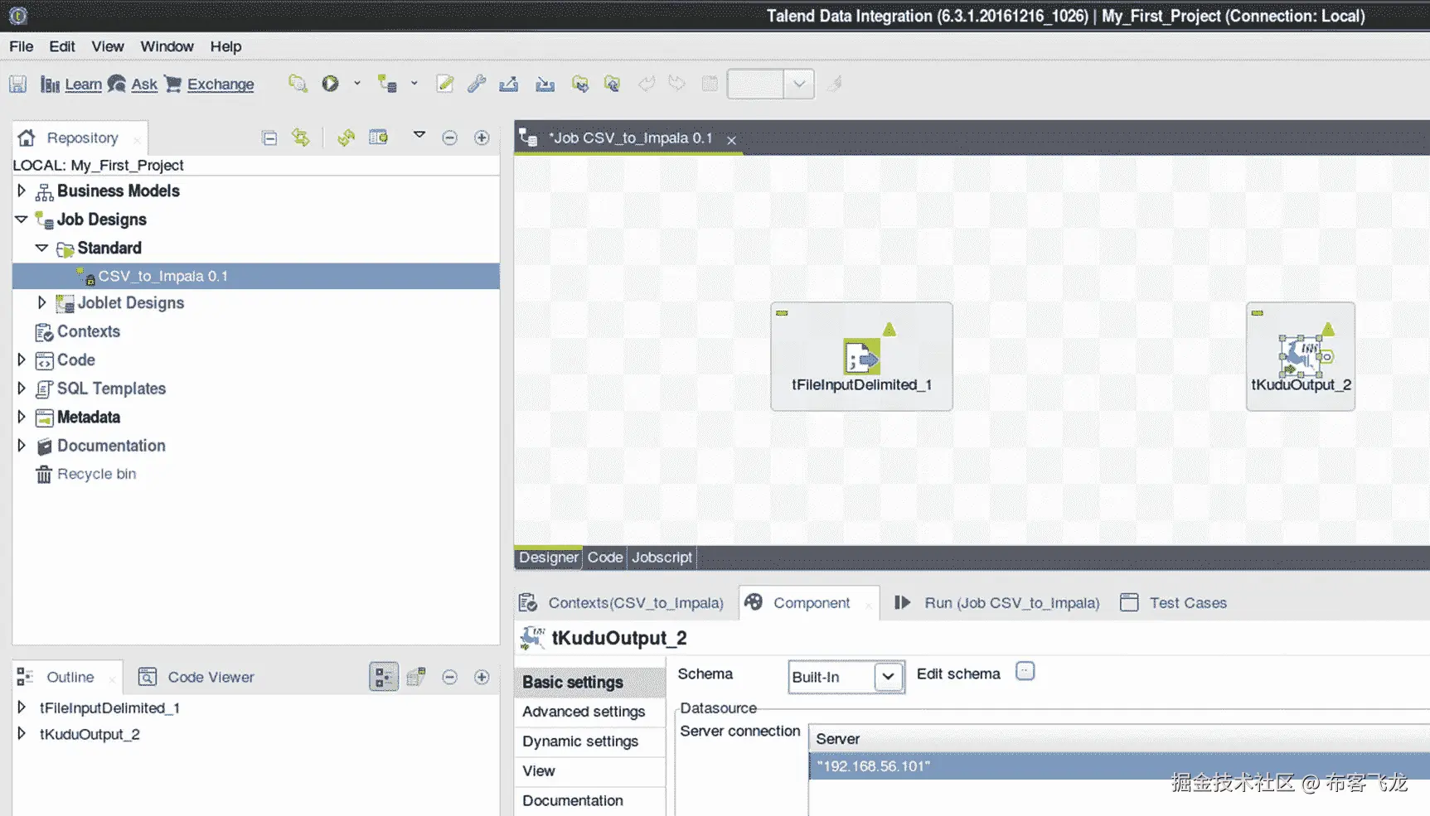Expand the Business Models tree node

click(22, 191)
